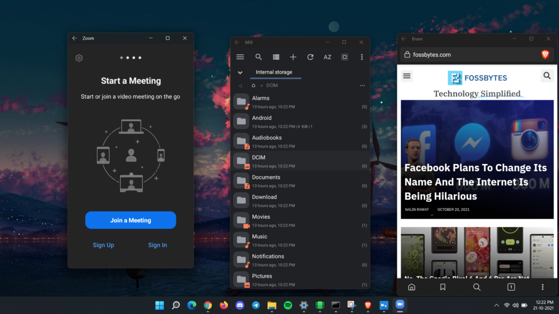Screen dimensions: 559x314
Task: Open the Alarms folder
Action: (x=301, y=102)
